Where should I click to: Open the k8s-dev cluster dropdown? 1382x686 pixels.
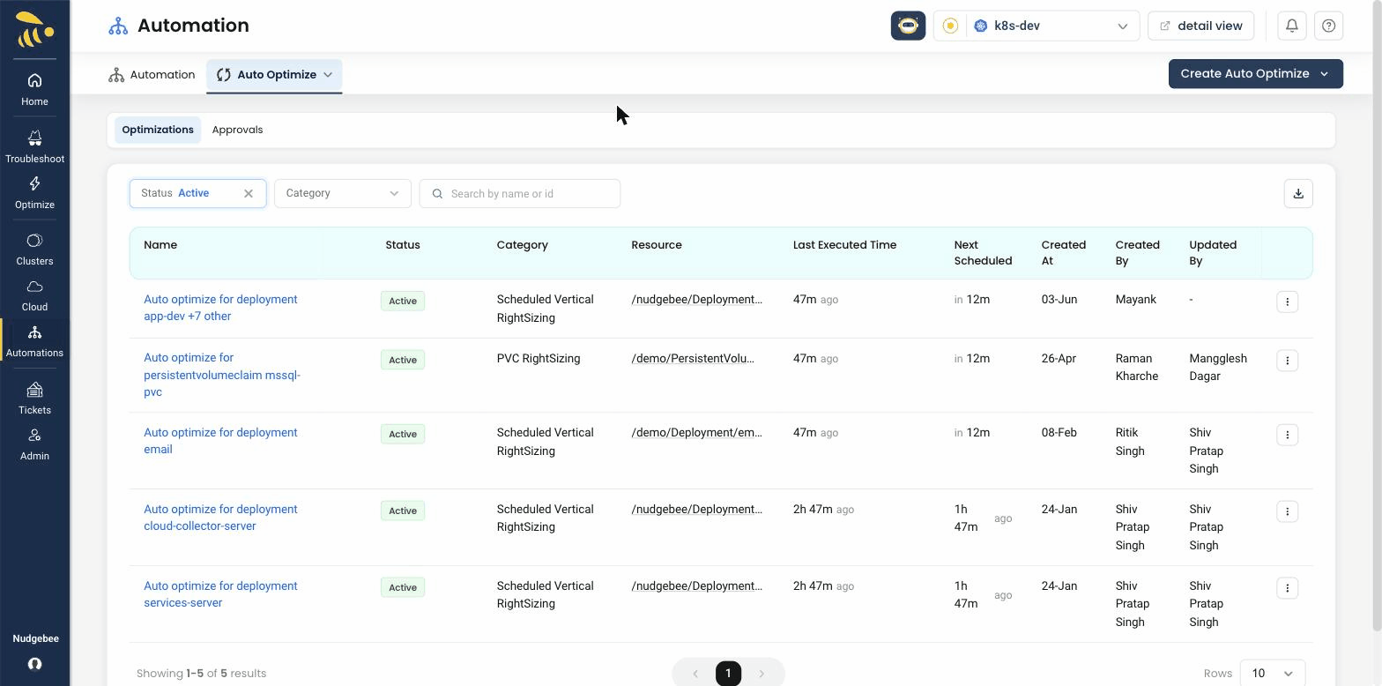[x=1053, y=26]
